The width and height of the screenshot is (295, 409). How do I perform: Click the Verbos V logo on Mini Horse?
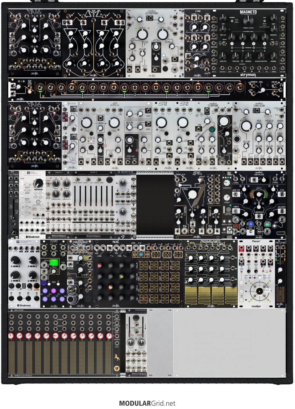pos(117,369)
